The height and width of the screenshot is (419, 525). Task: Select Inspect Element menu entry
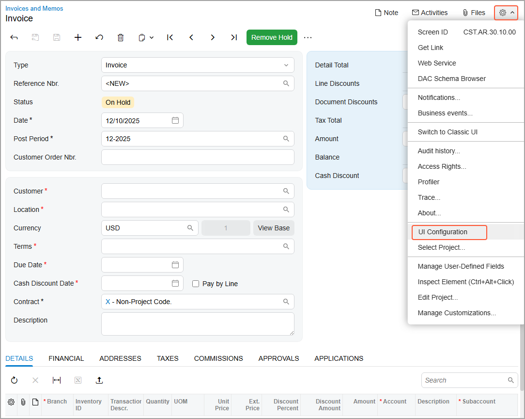pos(466,282)
